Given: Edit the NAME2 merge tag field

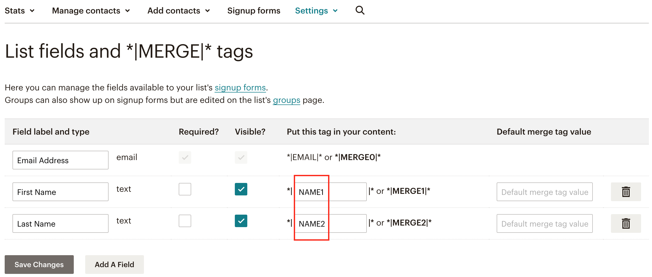Looking at the screenshot, I should [x=330, y=223].
